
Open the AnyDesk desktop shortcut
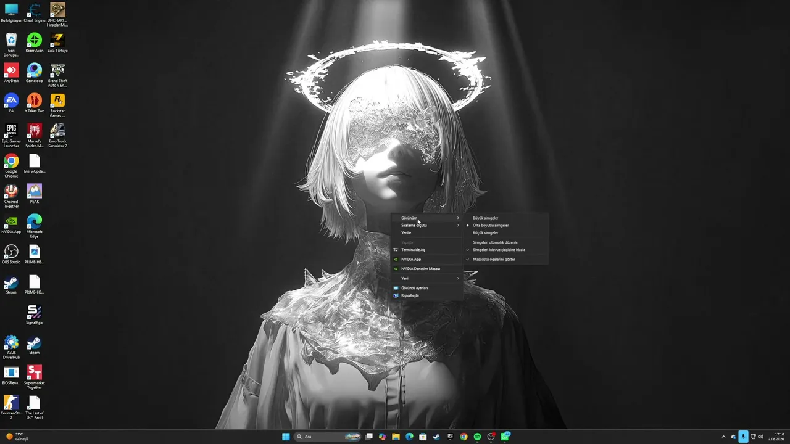[x=11, y=73]
